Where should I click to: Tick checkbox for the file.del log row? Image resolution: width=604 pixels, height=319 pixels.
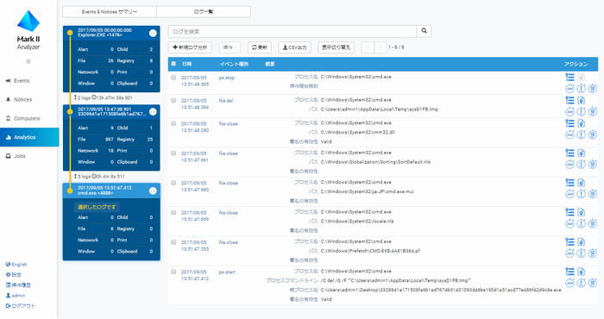173,100
